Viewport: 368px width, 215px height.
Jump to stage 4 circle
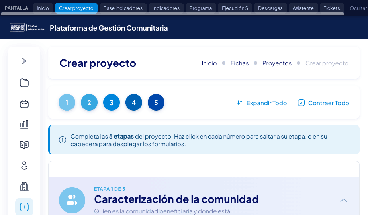click(x=134, y=102)
